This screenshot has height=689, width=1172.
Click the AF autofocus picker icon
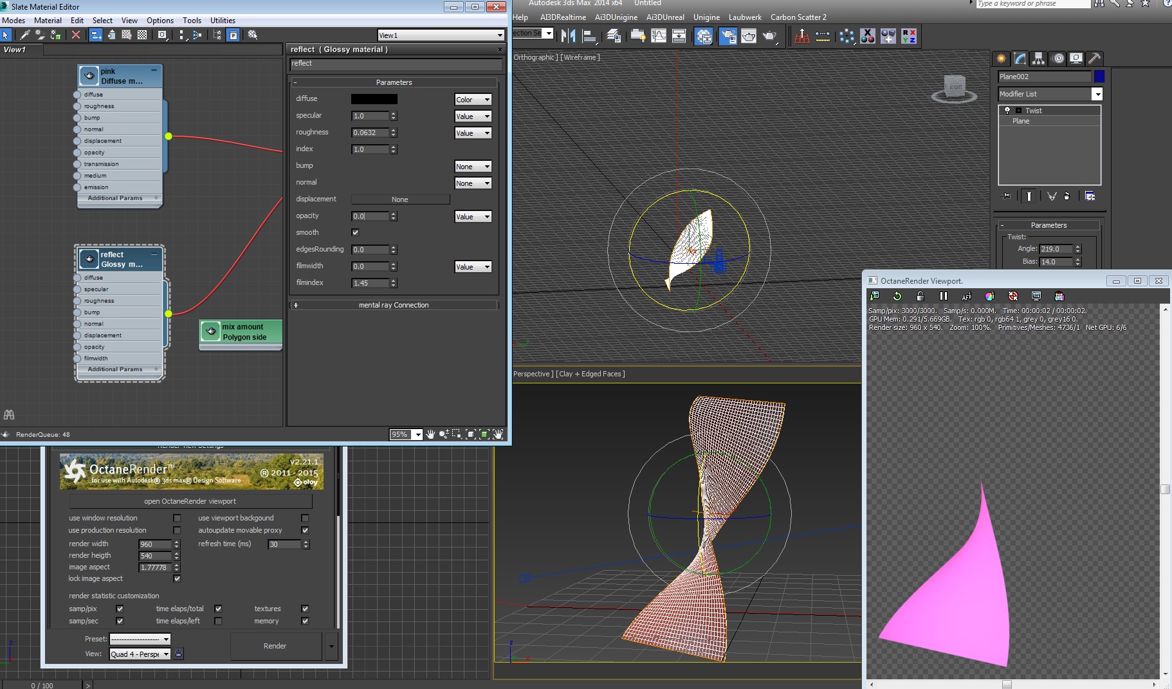[x=967, y=296]
